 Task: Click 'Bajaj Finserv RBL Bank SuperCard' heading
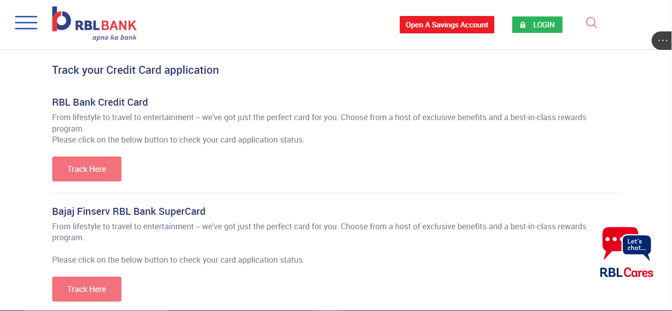pyautogui.click(x=129, y=211)
